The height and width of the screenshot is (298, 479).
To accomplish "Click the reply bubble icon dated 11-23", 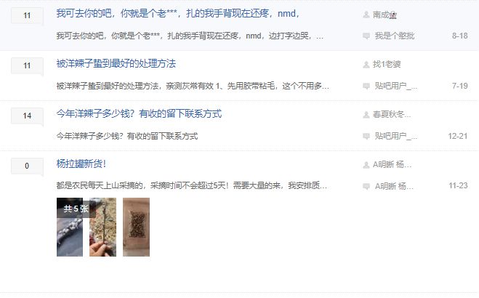I will tap(366, 186).
